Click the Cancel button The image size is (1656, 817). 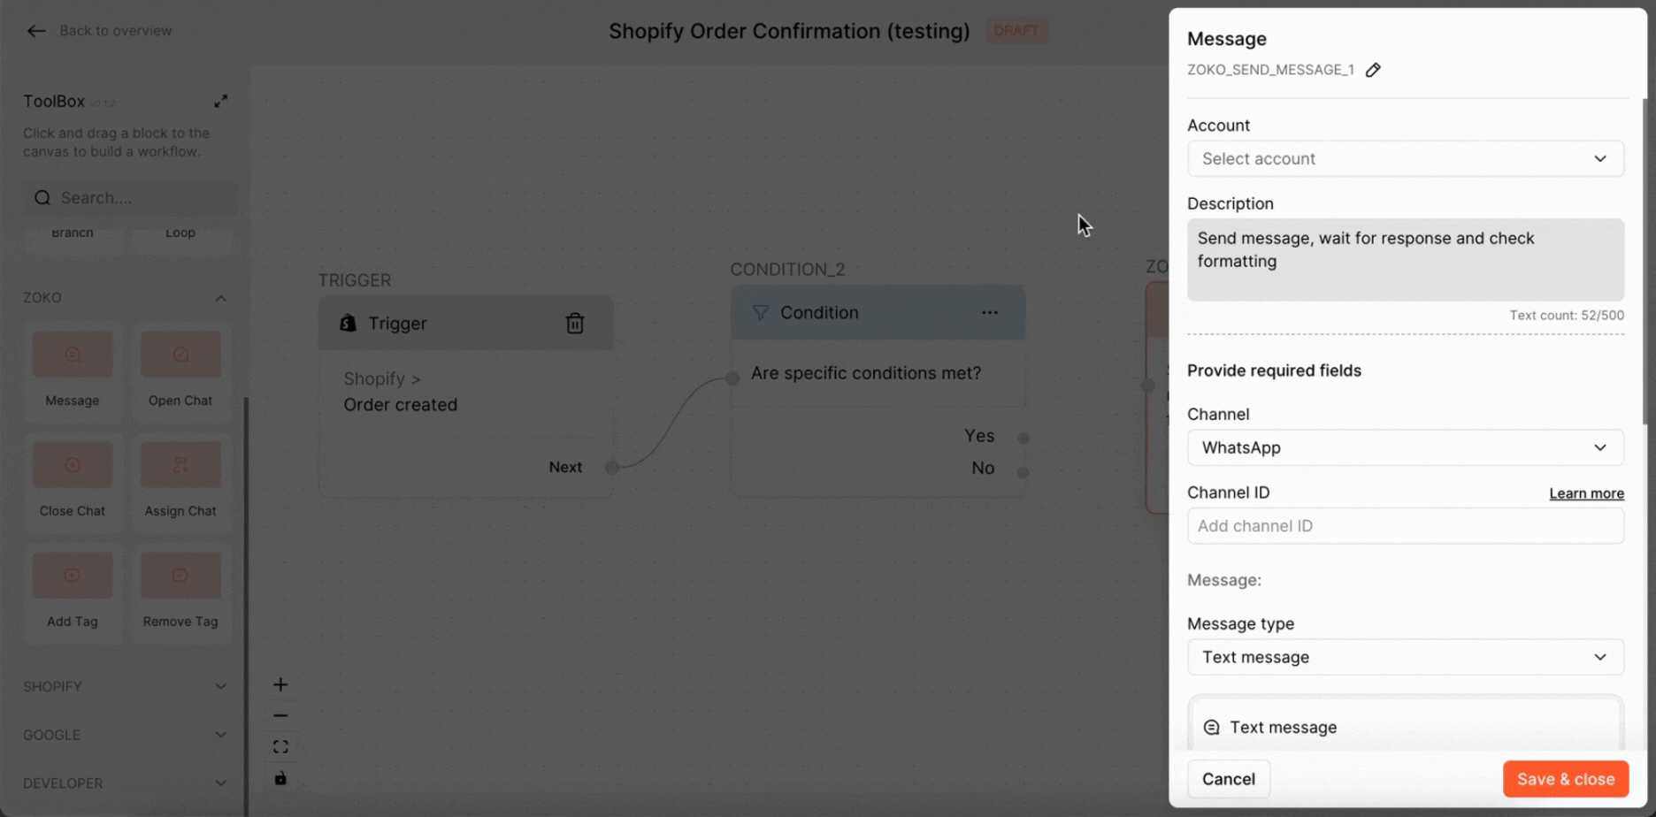tap(1229, 779)
